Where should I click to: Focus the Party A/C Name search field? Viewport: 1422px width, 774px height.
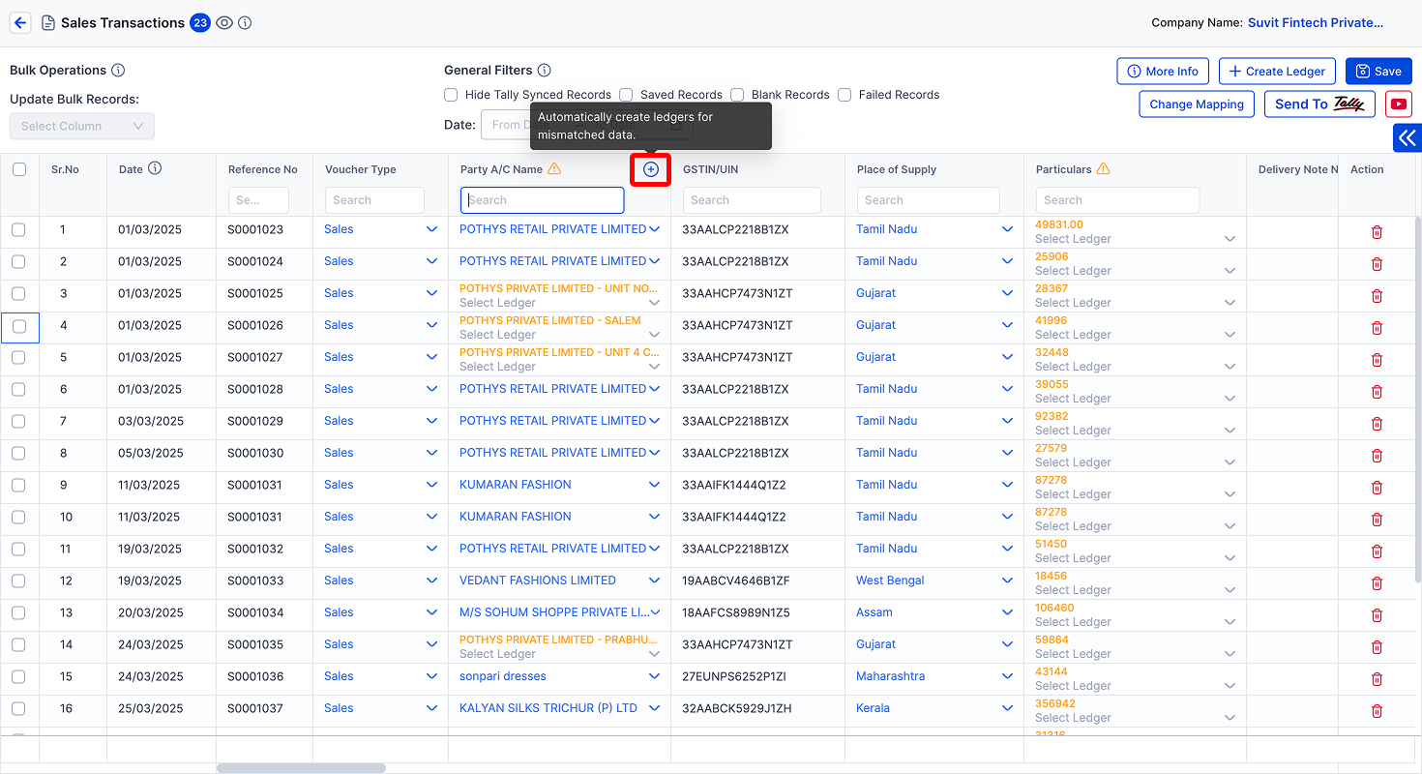tap(542, 200)
